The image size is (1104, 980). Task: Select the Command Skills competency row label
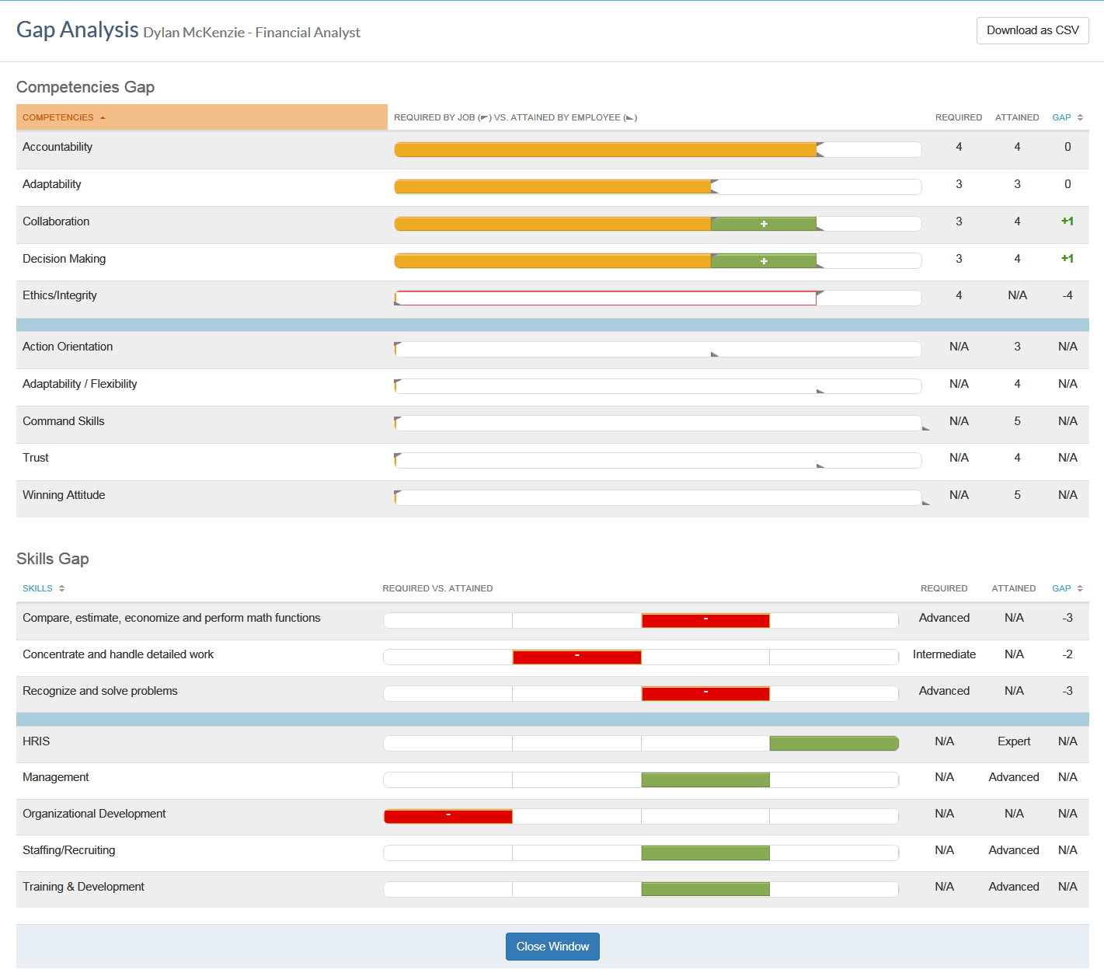(64, 421)
